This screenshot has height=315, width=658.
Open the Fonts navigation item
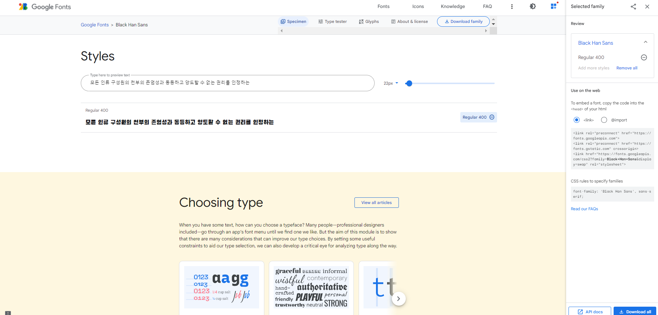384,7
